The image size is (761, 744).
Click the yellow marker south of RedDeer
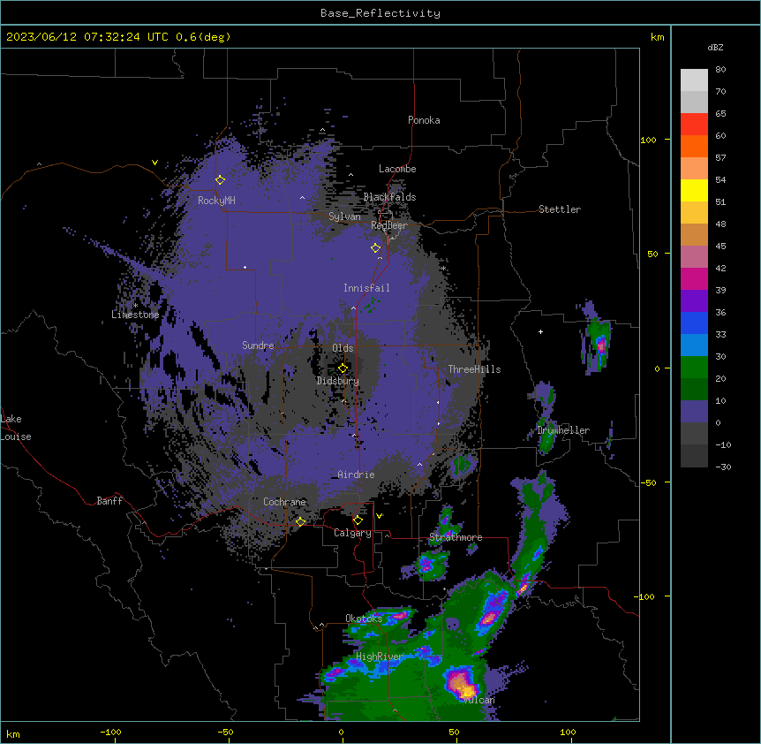coord(375,248)
